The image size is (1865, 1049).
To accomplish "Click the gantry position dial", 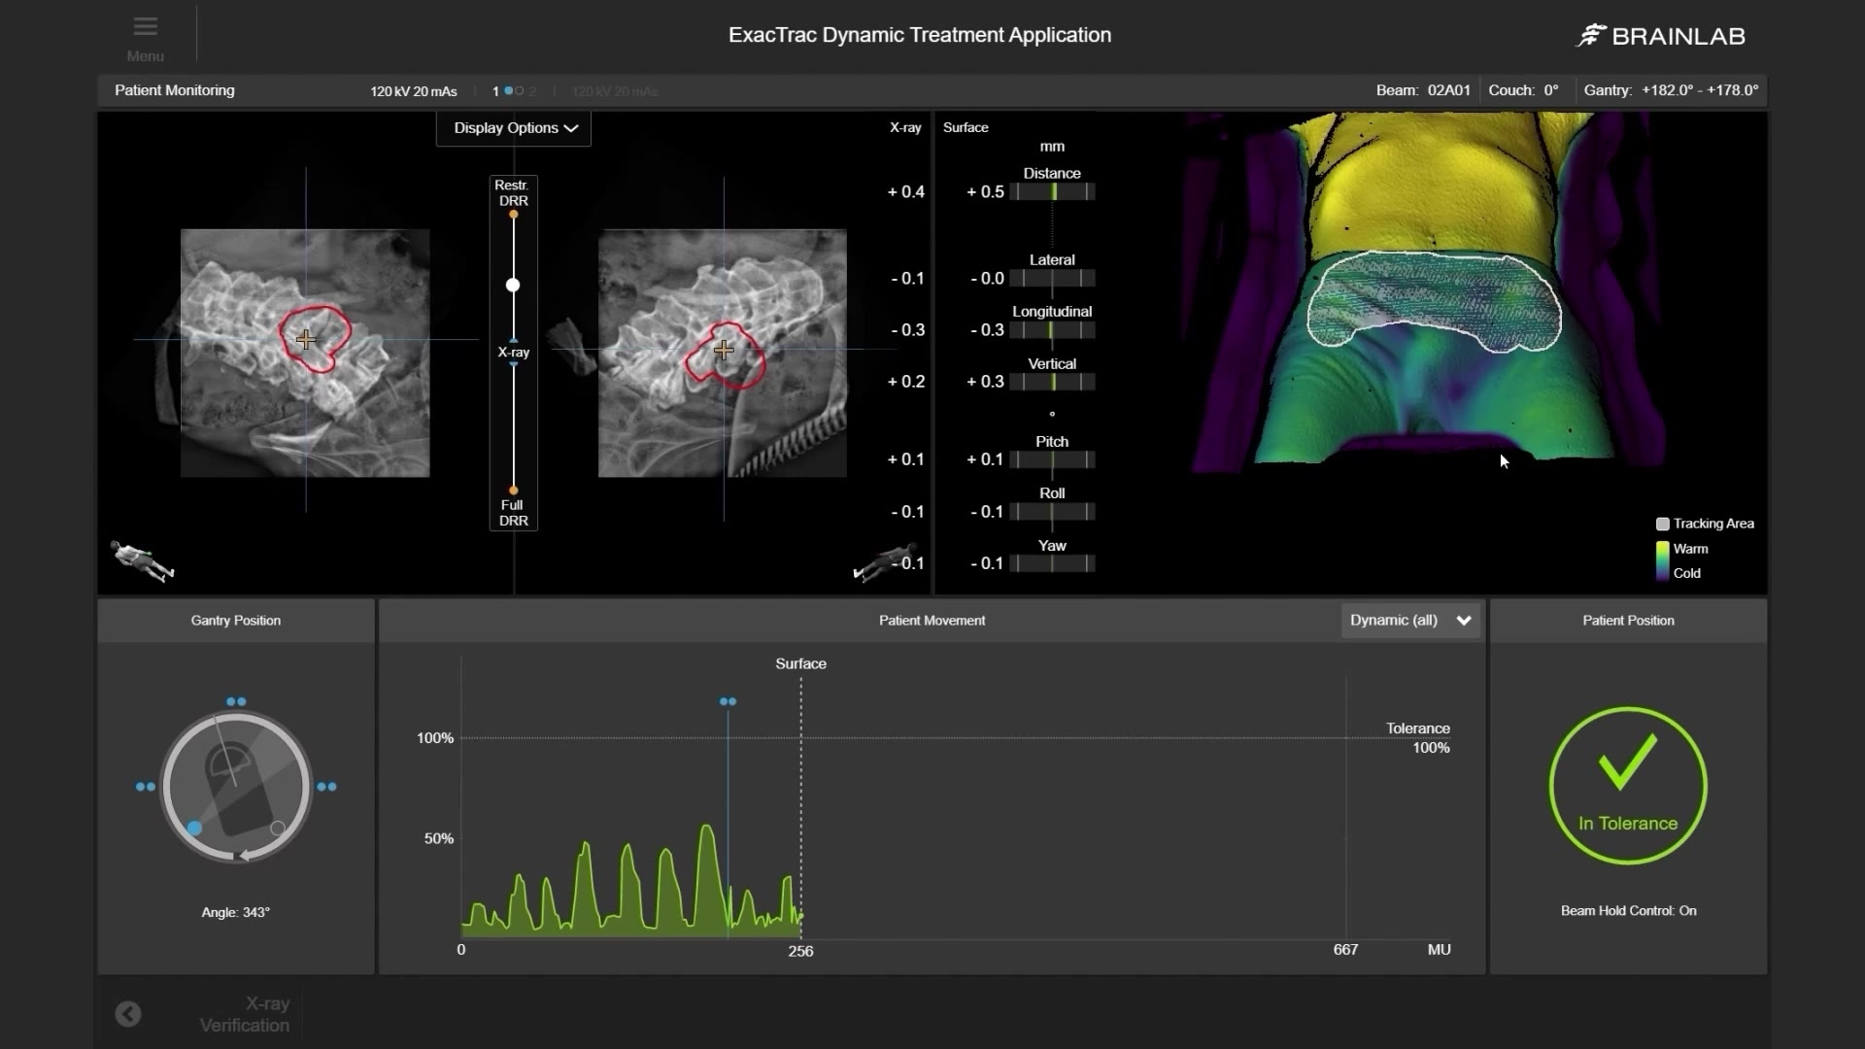I will tap(236, 787).
